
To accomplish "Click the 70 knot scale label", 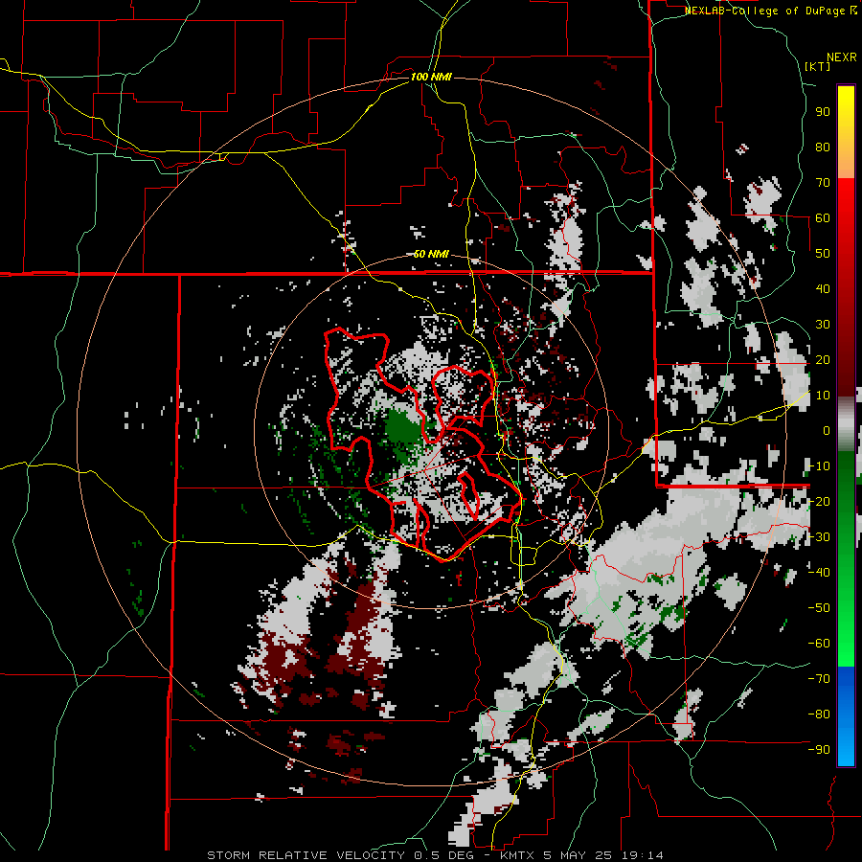I will pos(823,183).
